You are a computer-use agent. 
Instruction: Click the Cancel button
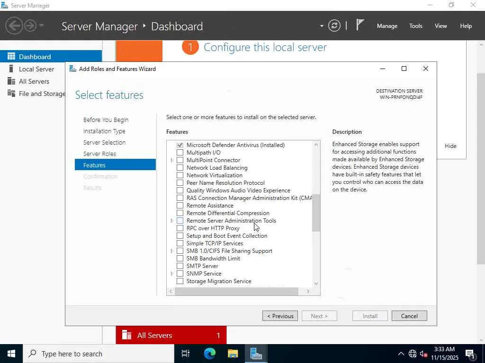(x=409, y=316)
